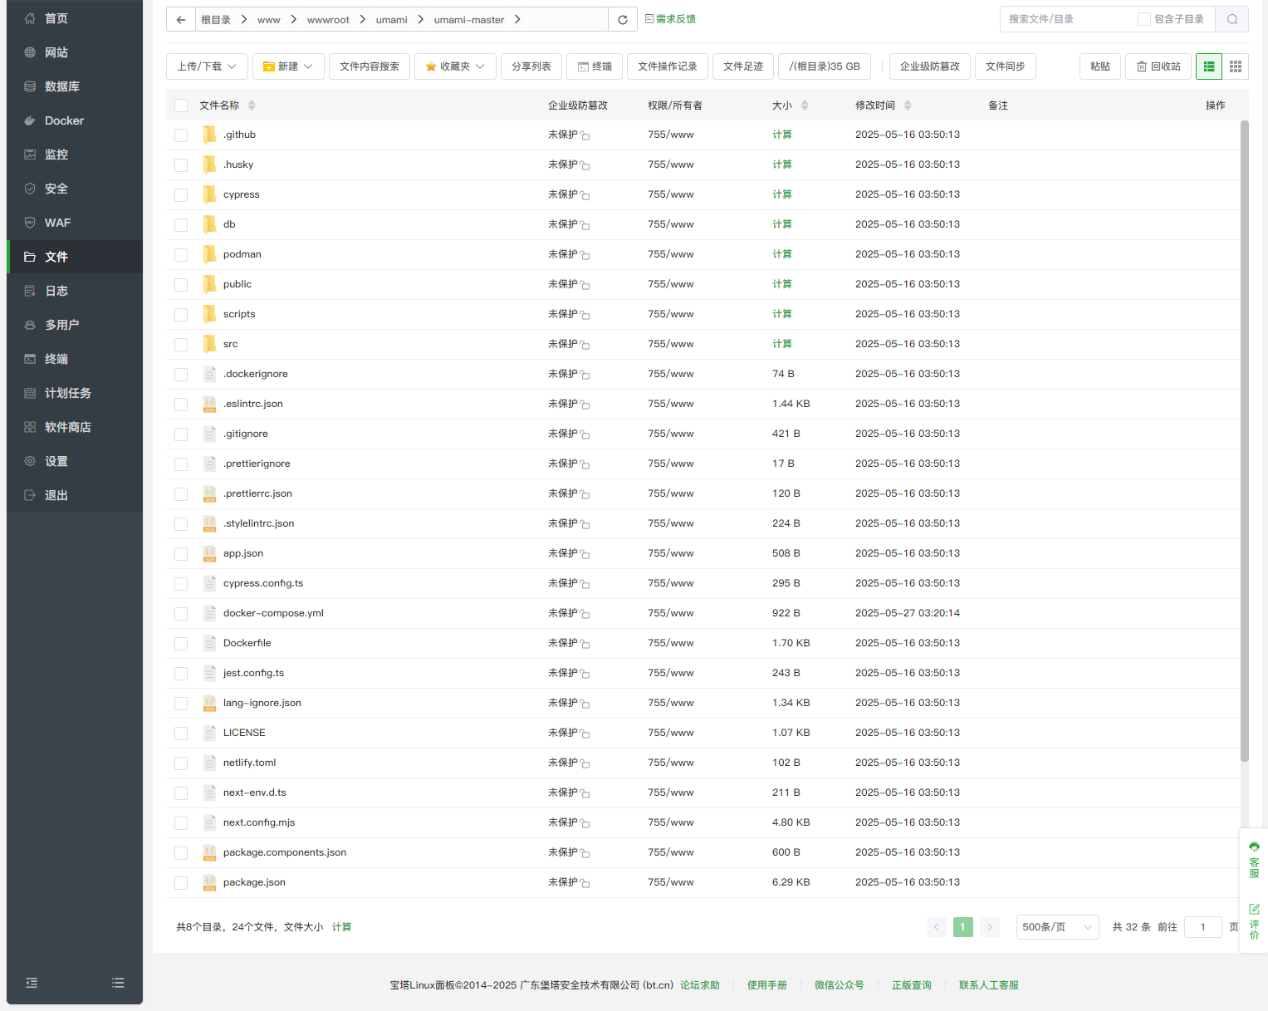Click the Recycle Bin button
Viewport: 1268px width, 1011px height.
point(1158,66)
